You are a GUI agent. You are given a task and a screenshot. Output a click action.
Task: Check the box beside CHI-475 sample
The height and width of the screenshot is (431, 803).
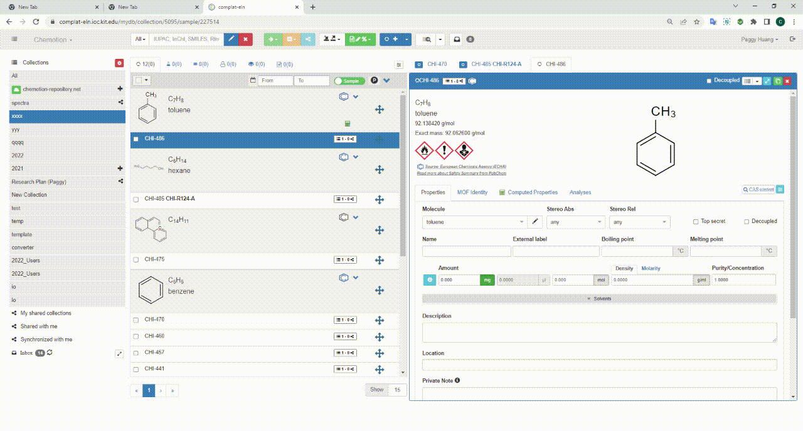136,259
